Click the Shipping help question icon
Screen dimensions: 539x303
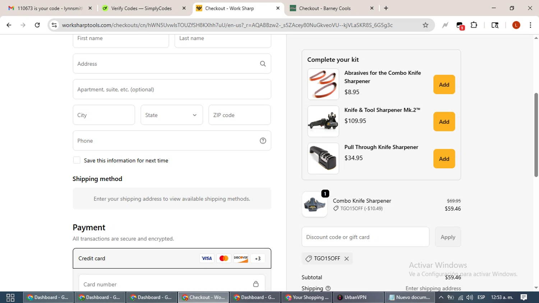click(328, 288)
